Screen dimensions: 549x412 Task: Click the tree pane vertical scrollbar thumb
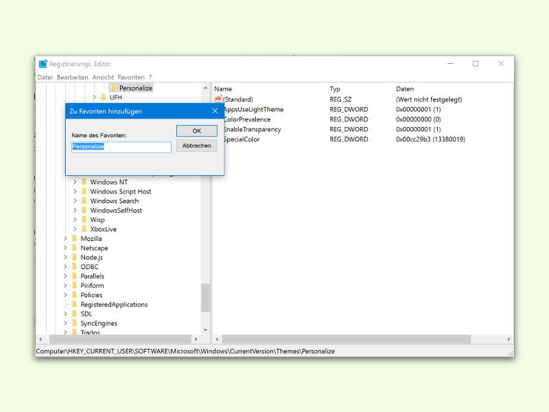coord(205,297)
